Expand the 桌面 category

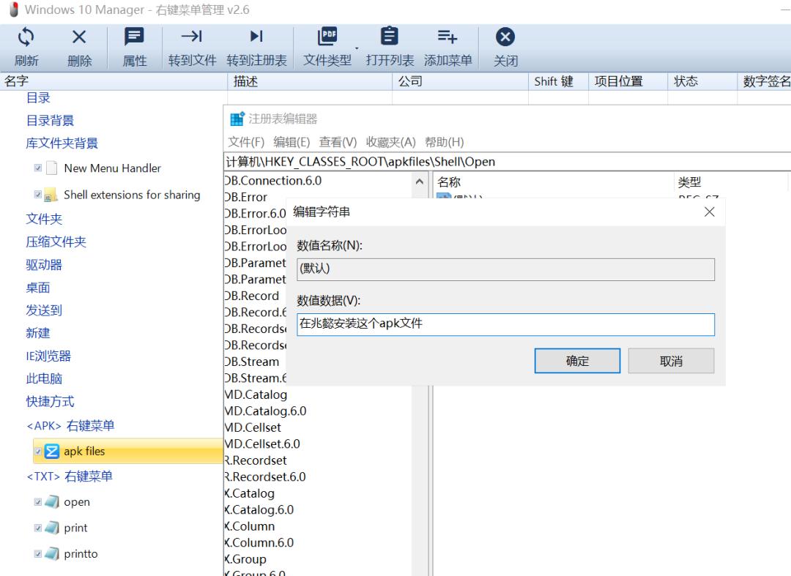pyautogui.click(x=38, y=288)
